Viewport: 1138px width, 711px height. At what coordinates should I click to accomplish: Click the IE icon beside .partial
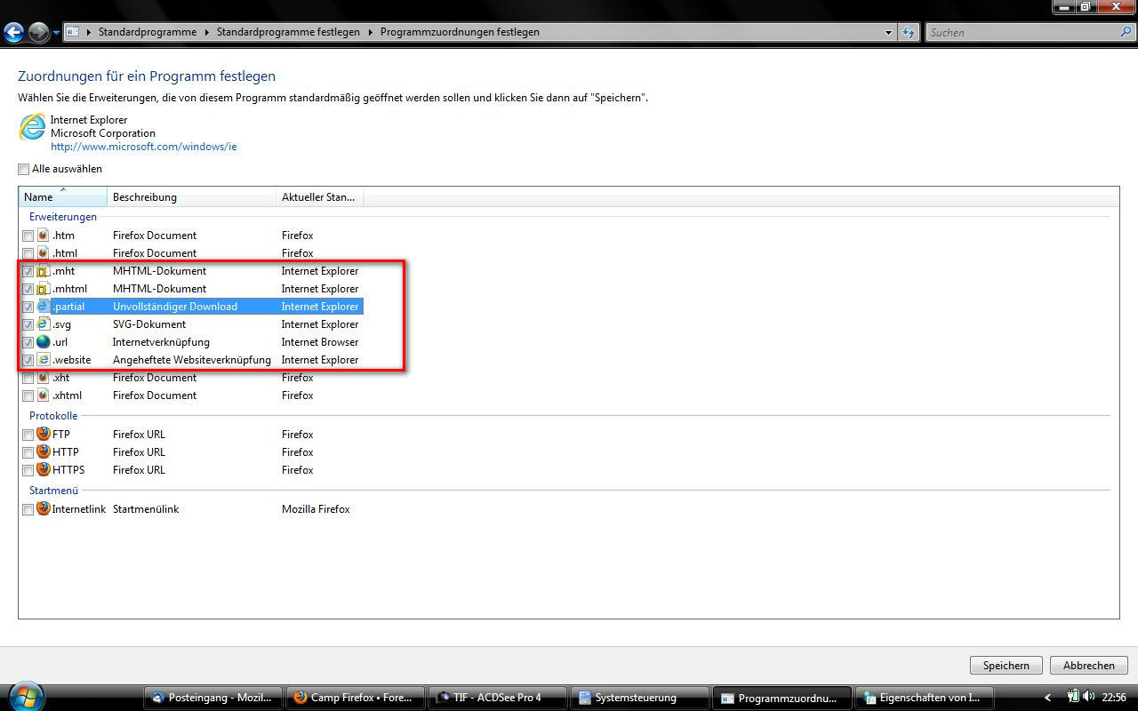pos(43,307)
